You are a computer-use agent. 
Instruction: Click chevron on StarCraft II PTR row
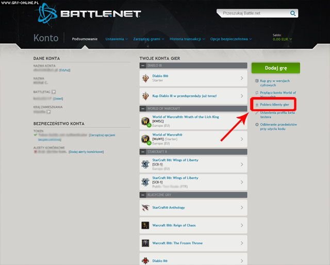click(242, 183)
